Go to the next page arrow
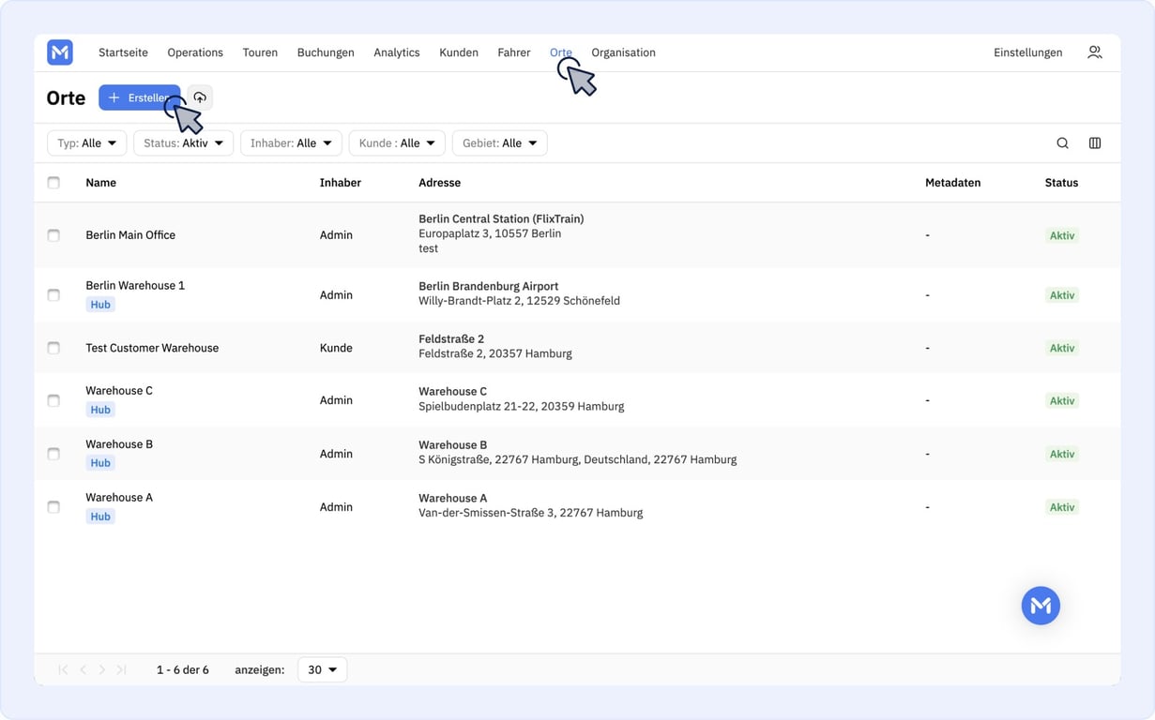The height and width of the screenshot is (720, 1155). pyautogui.click(x=102, y=669)
